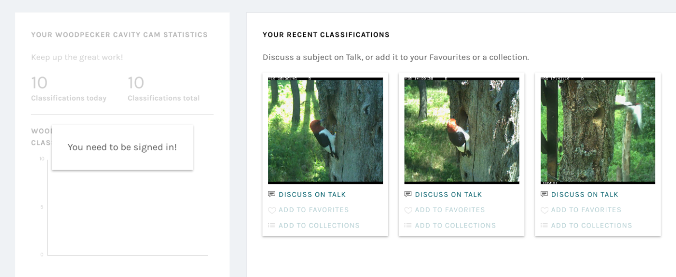Click the heart icon under first woodpecker image
The height and width of the screenshot is (277, 676).
271,210
